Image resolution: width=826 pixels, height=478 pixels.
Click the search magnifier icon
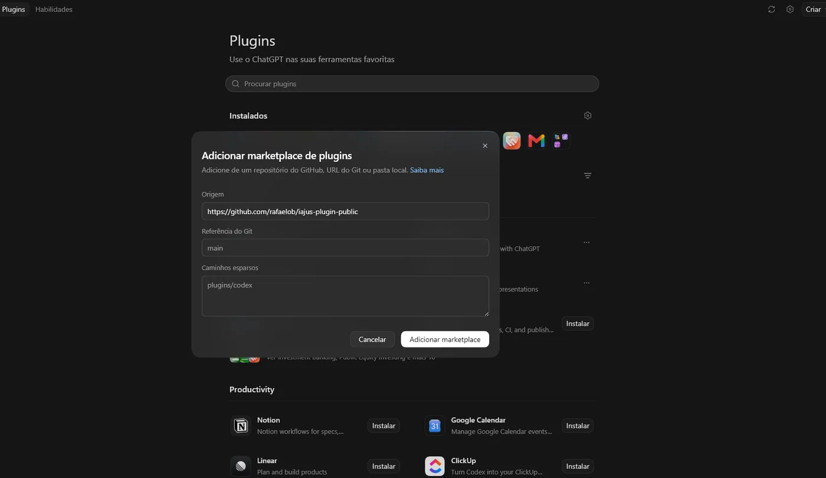point(236,84)
